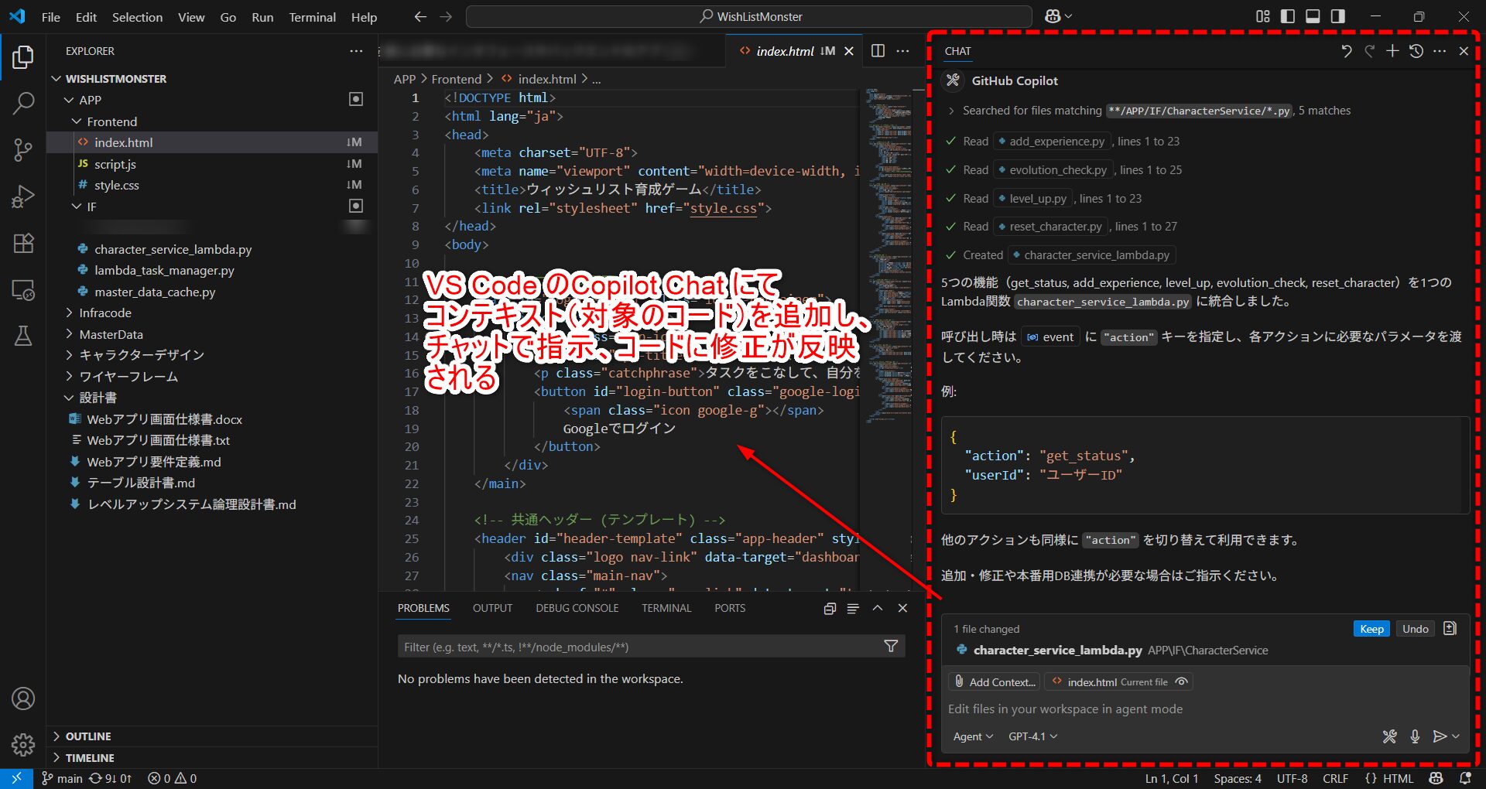The width and height of the screenshot is (1486, 789).
Task: Open the Extensions view
Action: 23,244
